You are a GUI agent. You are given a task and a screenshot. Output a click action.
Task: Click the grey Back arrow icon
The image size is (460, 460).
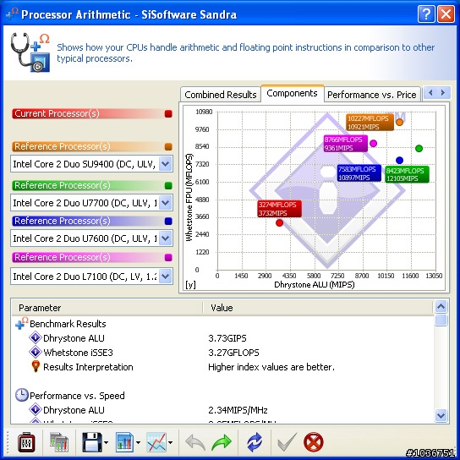click(195, 442)
